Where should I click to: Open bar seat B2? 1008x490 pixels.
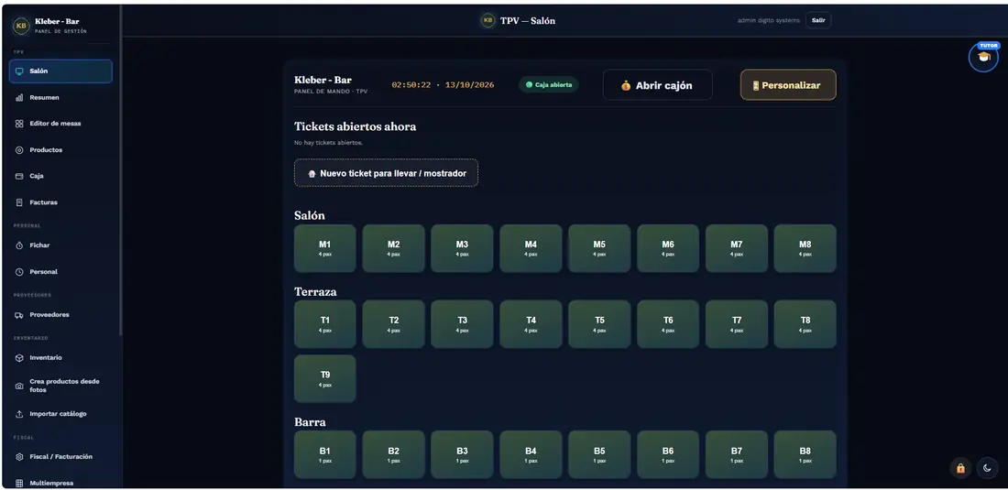[x=393, y=454]
